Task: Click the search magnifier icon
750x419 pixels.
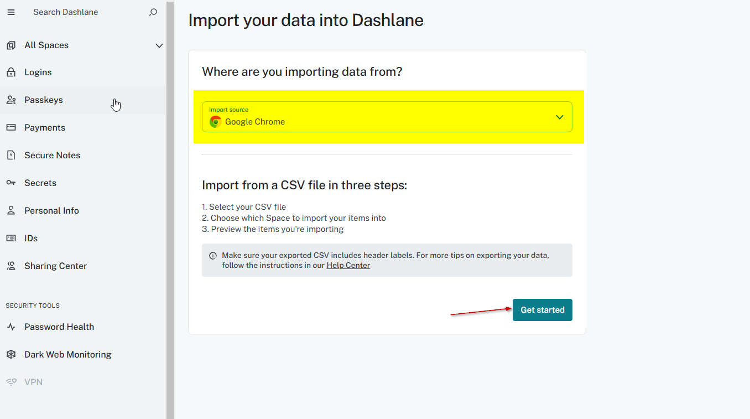Action: 153,12
